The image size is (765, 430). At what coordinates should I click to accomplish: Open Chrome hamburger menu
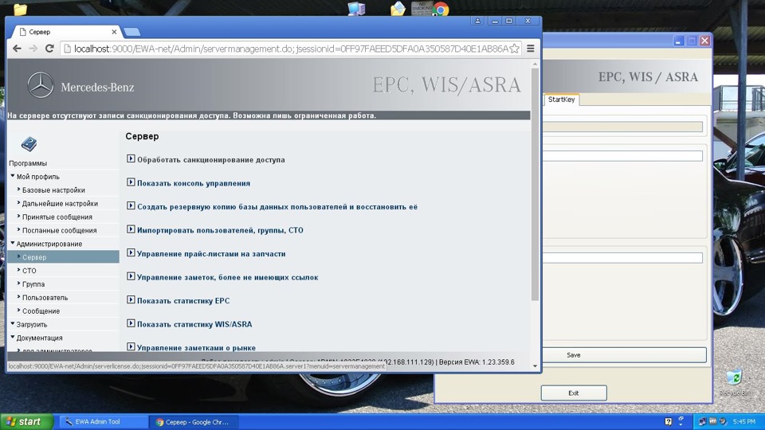pyautogui.click(x=531, y=49)
